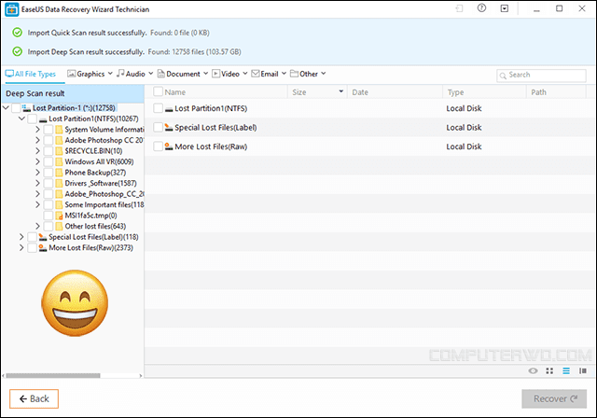Click the Size column sort arrow
Image resolution: width=597 pixels, height=418 pixels.
(x=341, y=91)
